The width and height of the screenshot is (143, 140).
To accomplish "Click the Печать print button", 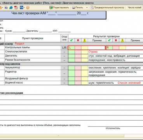I will tap(77, 8).
